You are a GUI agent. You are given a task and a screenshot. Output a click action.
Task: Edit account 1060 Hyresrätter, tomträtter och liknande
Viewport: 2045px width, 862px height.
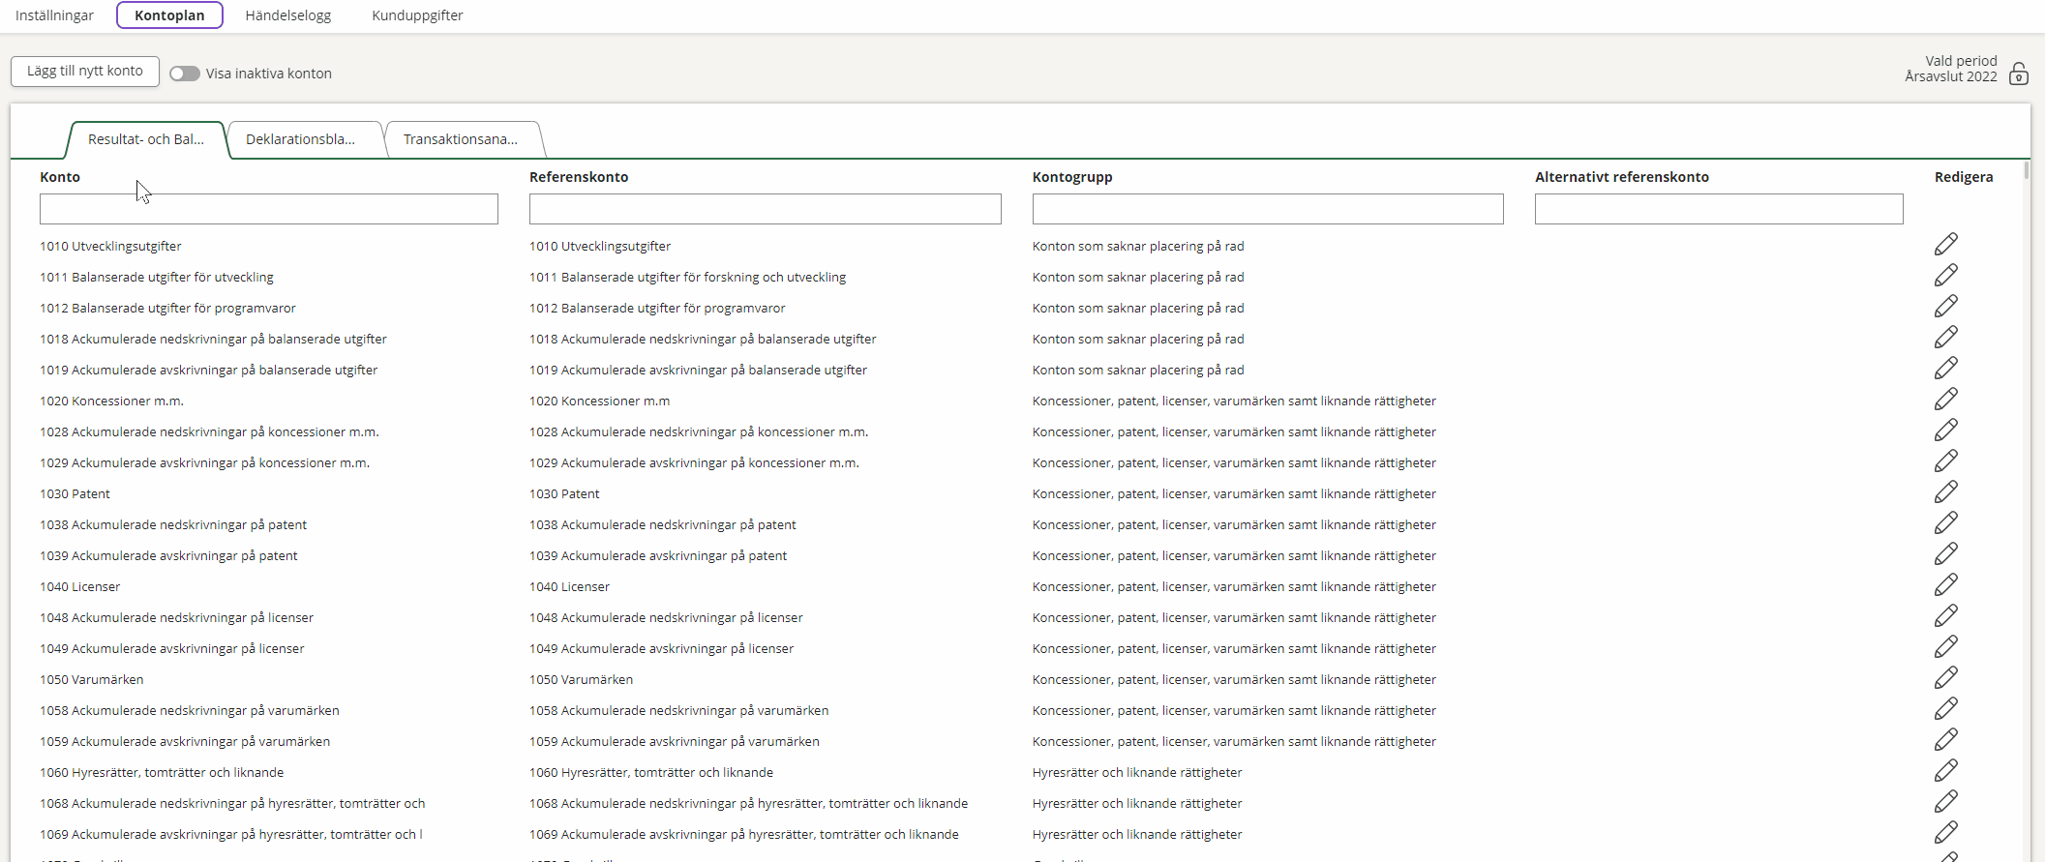[1945, 771]
